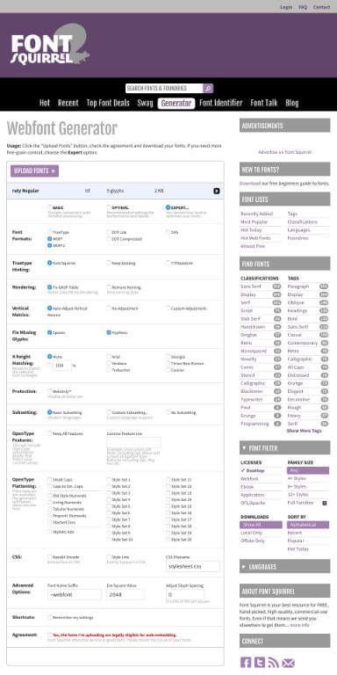Select Georgia for x-height matching
337x675 pixels.
[x=168, y=357]
